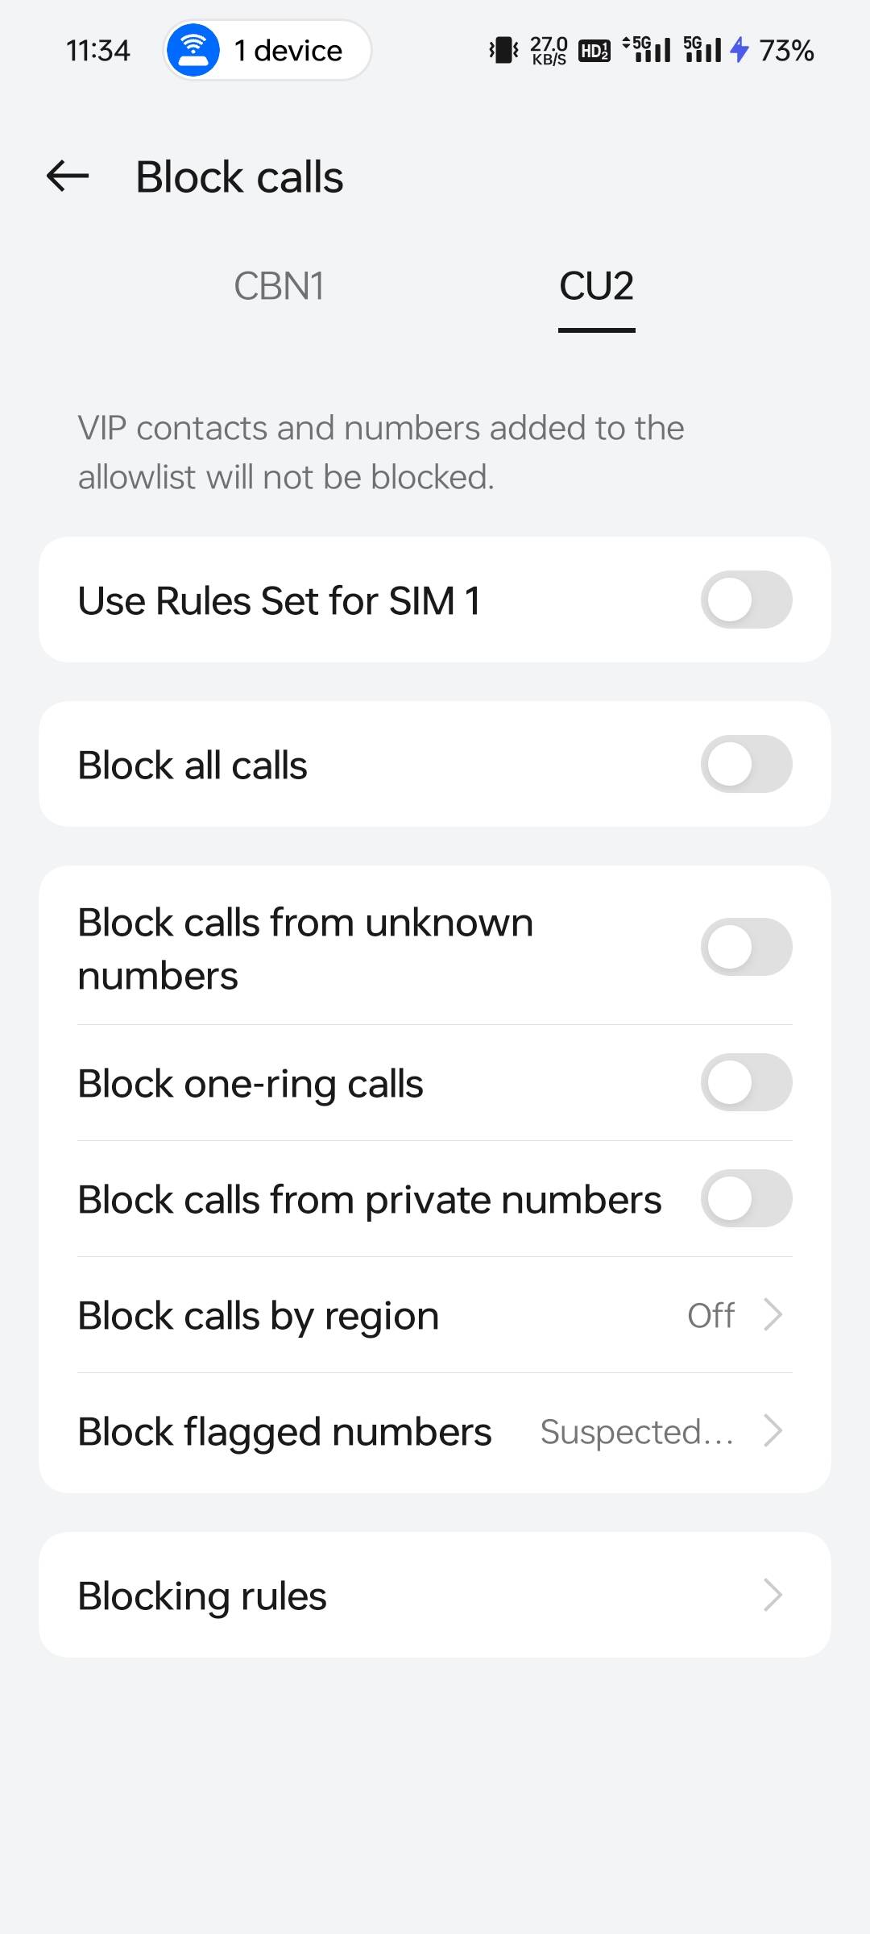This screenshot has width=870, height=1934.
Task: Switch to the CBN1 tab
Action: tap(279, 286)
